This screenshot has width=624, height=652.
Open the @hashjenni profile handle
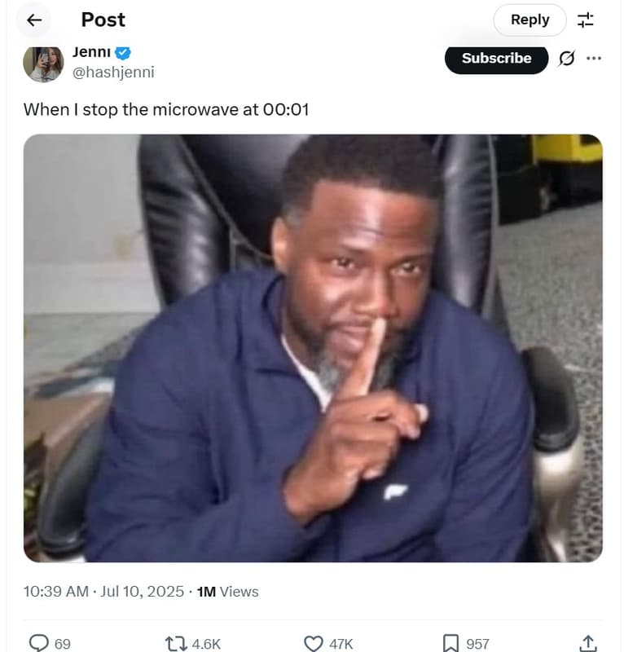coord(114,71)
